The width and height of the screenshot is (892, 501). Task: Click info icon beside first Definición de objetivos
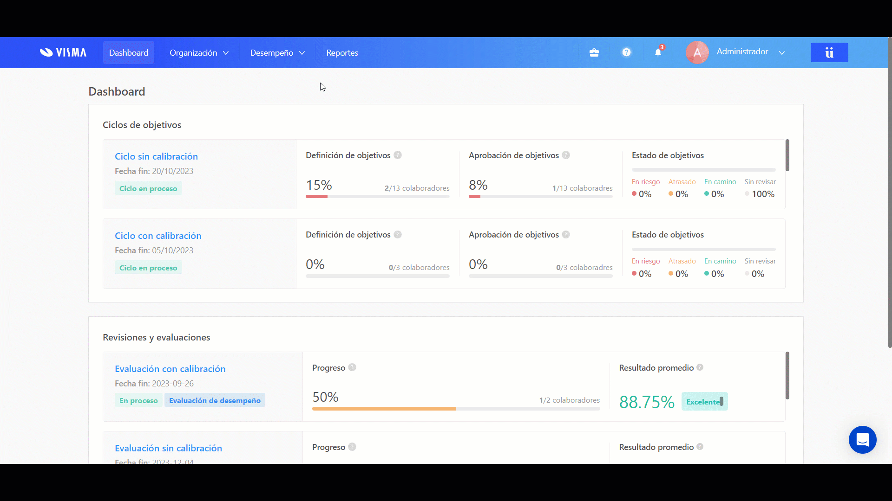(x=398, y=155)
